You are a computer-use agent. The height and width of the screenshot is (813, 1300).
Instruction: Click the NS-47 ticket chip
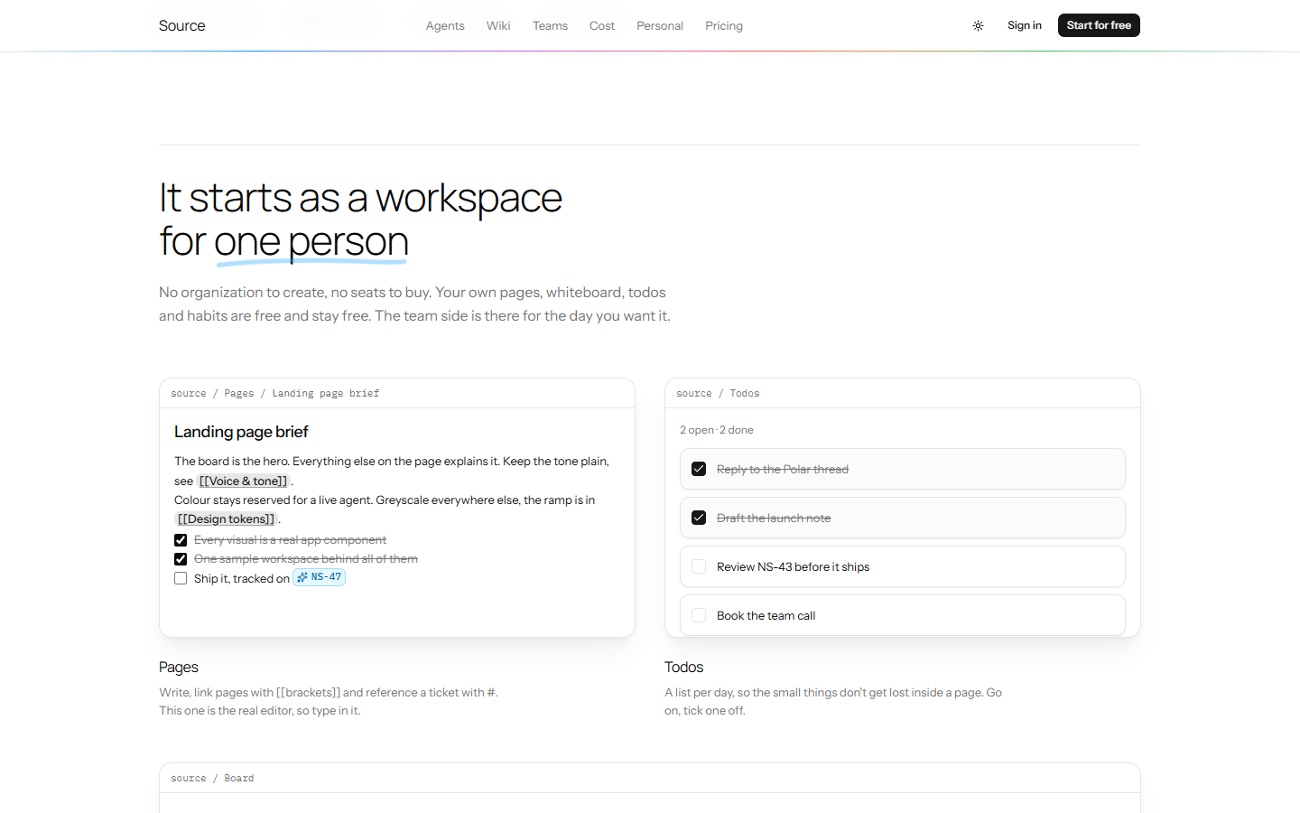(x=320, y=577)
